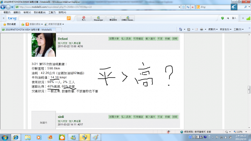This screenshot has height=141, width=251.
Task: Expand the Web Slice Gallery dropdown
Action: click(x=63, y=24)
